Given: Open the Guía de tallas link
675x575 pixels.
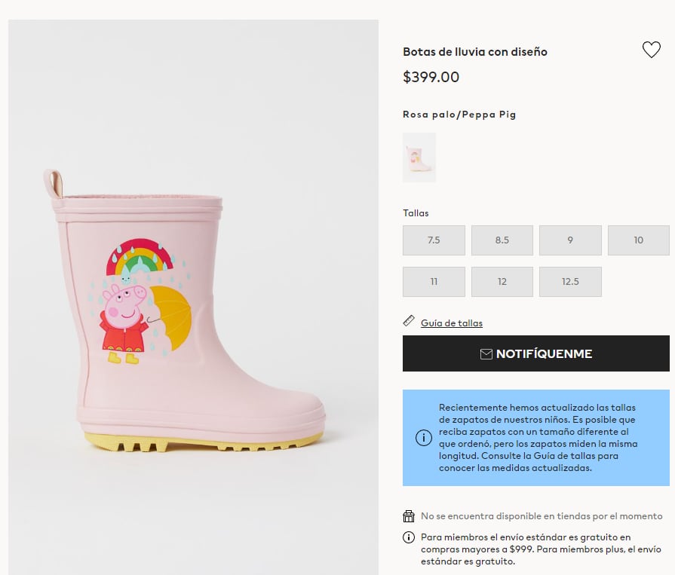Looking at the screenshot, I should pos(451,323).
